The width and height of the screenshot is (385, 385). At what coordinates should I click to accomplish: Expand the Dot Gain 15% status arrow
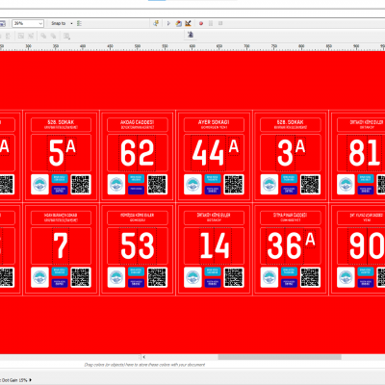[31, 380]
